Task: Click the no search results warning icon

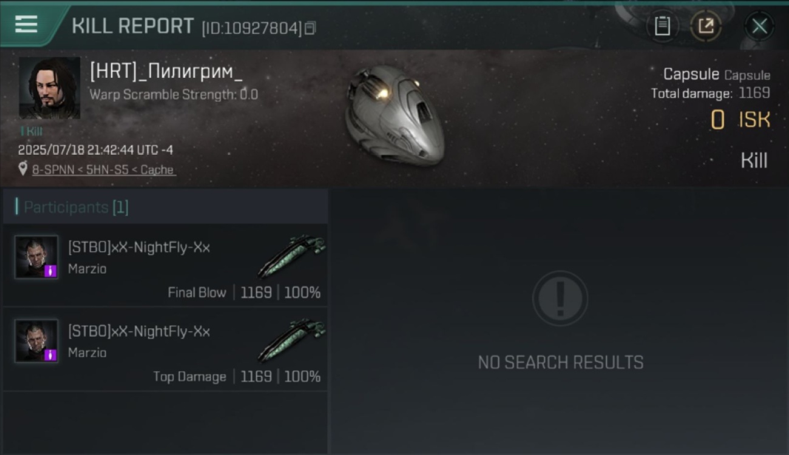Action: pyautogui.click(x=560, y=298)
